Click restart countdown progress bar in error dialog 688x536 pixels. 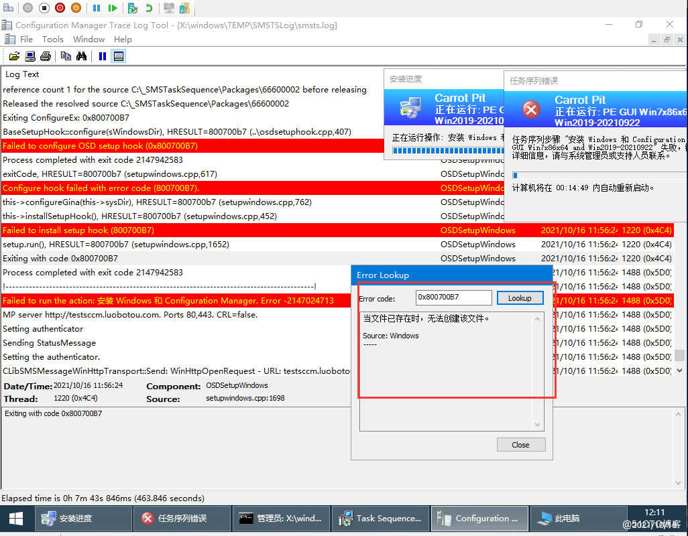[599, 176]
